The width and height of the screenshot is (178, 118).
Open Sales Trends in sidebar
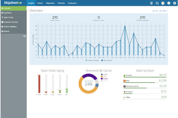tap(8, 17)
